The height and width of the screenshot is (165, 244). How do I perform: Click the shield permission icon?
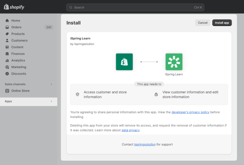pyautogui.click(x=78, y=94)
